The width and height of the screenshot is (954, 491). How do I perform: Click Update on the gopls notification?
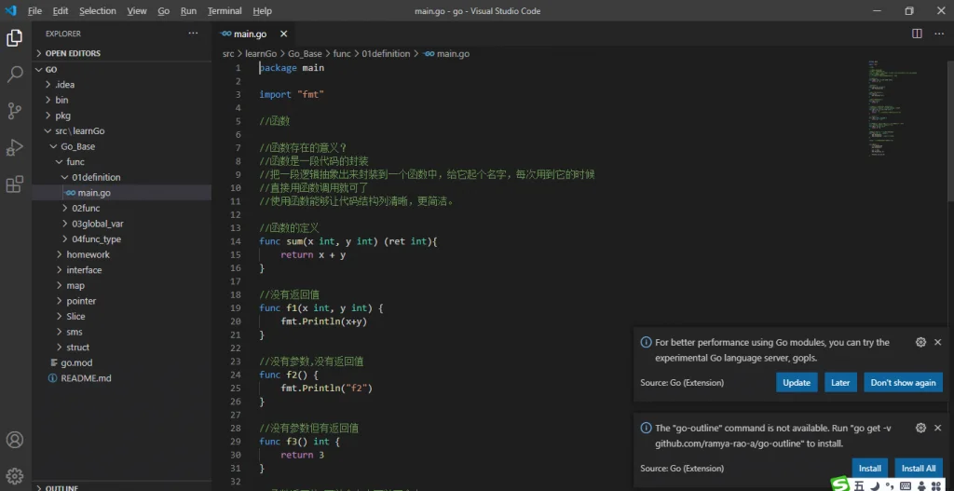(x=797, y=382)
